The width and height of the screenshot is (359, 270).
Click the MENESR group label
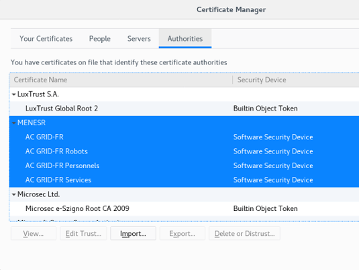point(32,123)
